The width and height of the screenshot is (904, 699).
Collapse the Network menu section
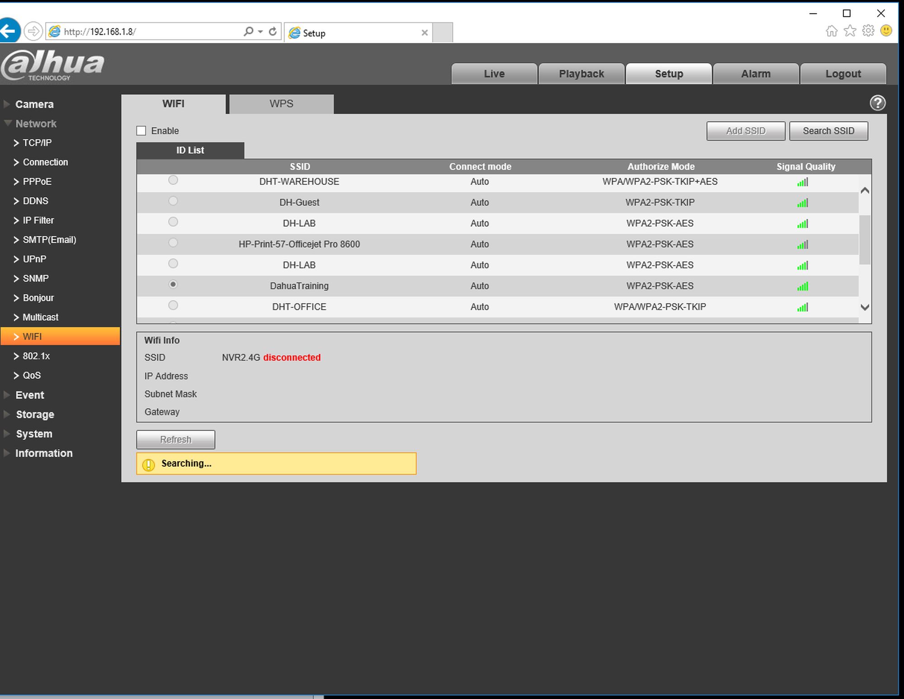35,123
